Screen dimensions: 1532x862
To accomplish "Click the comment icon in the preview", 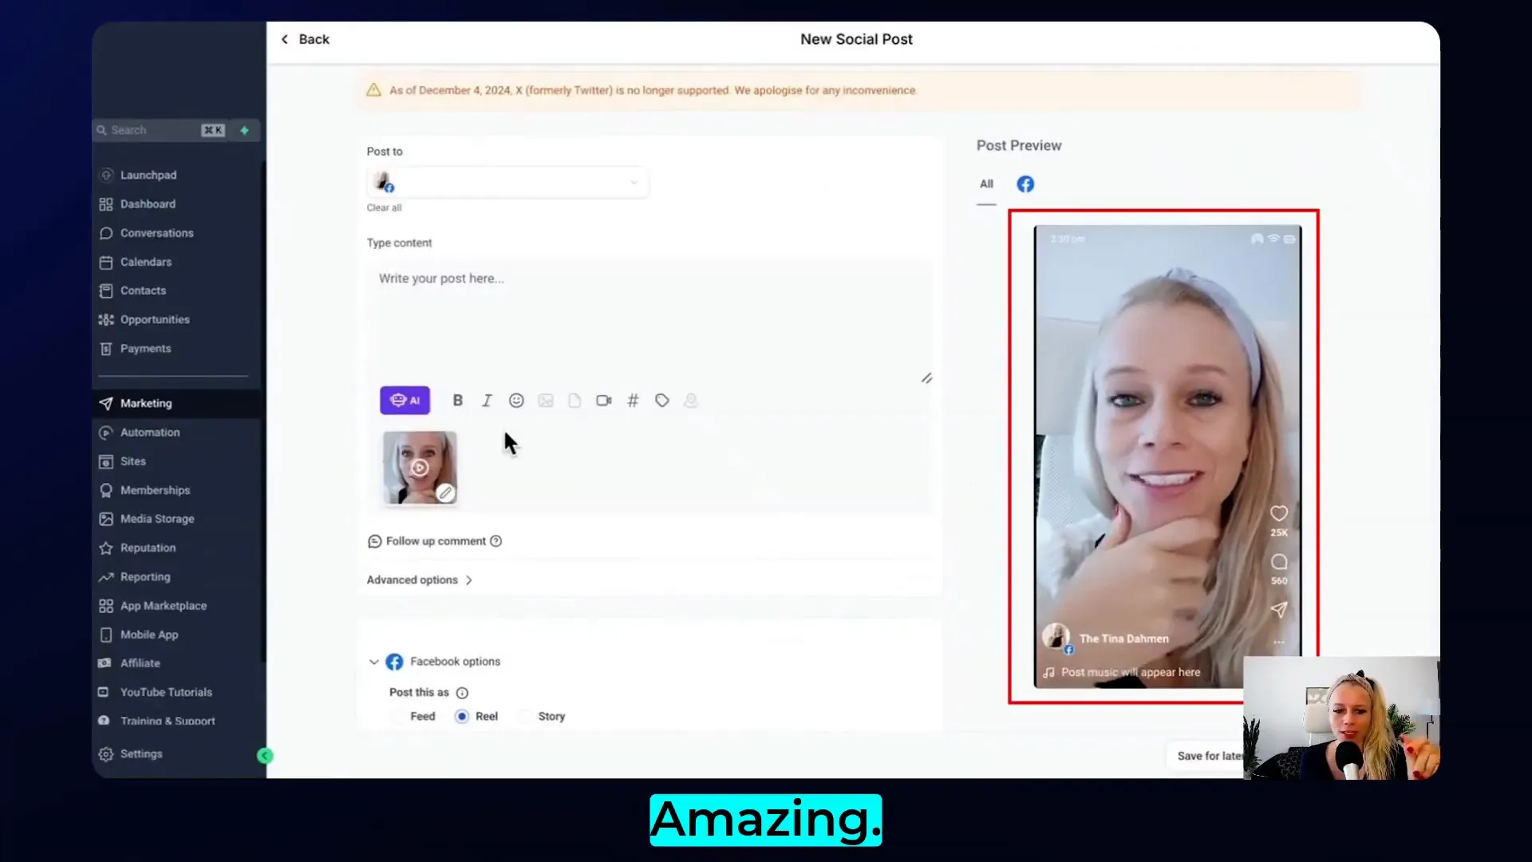I will [1279, 562].
